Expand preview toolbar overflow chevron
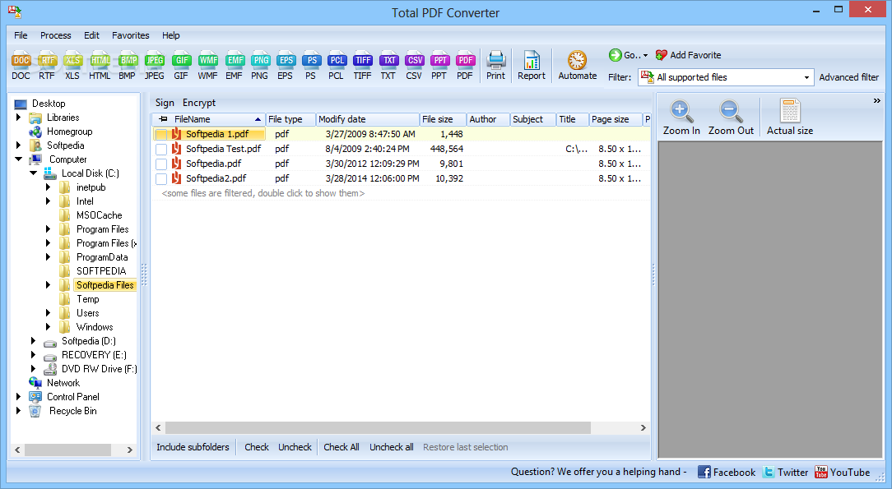Viewport: 892px width, 489px height. [876, 101]
